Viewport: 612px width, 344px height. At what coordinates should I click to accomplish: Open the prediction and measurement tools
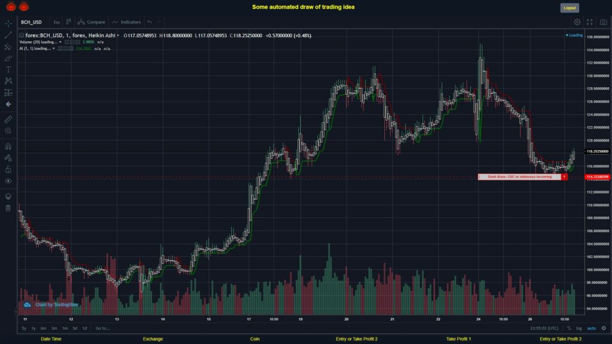[x=8, y=93]
